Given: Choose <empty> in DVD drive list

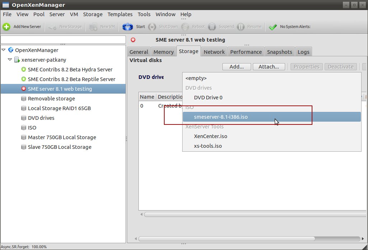Looking at the screenshot, I should click(272, 78).
